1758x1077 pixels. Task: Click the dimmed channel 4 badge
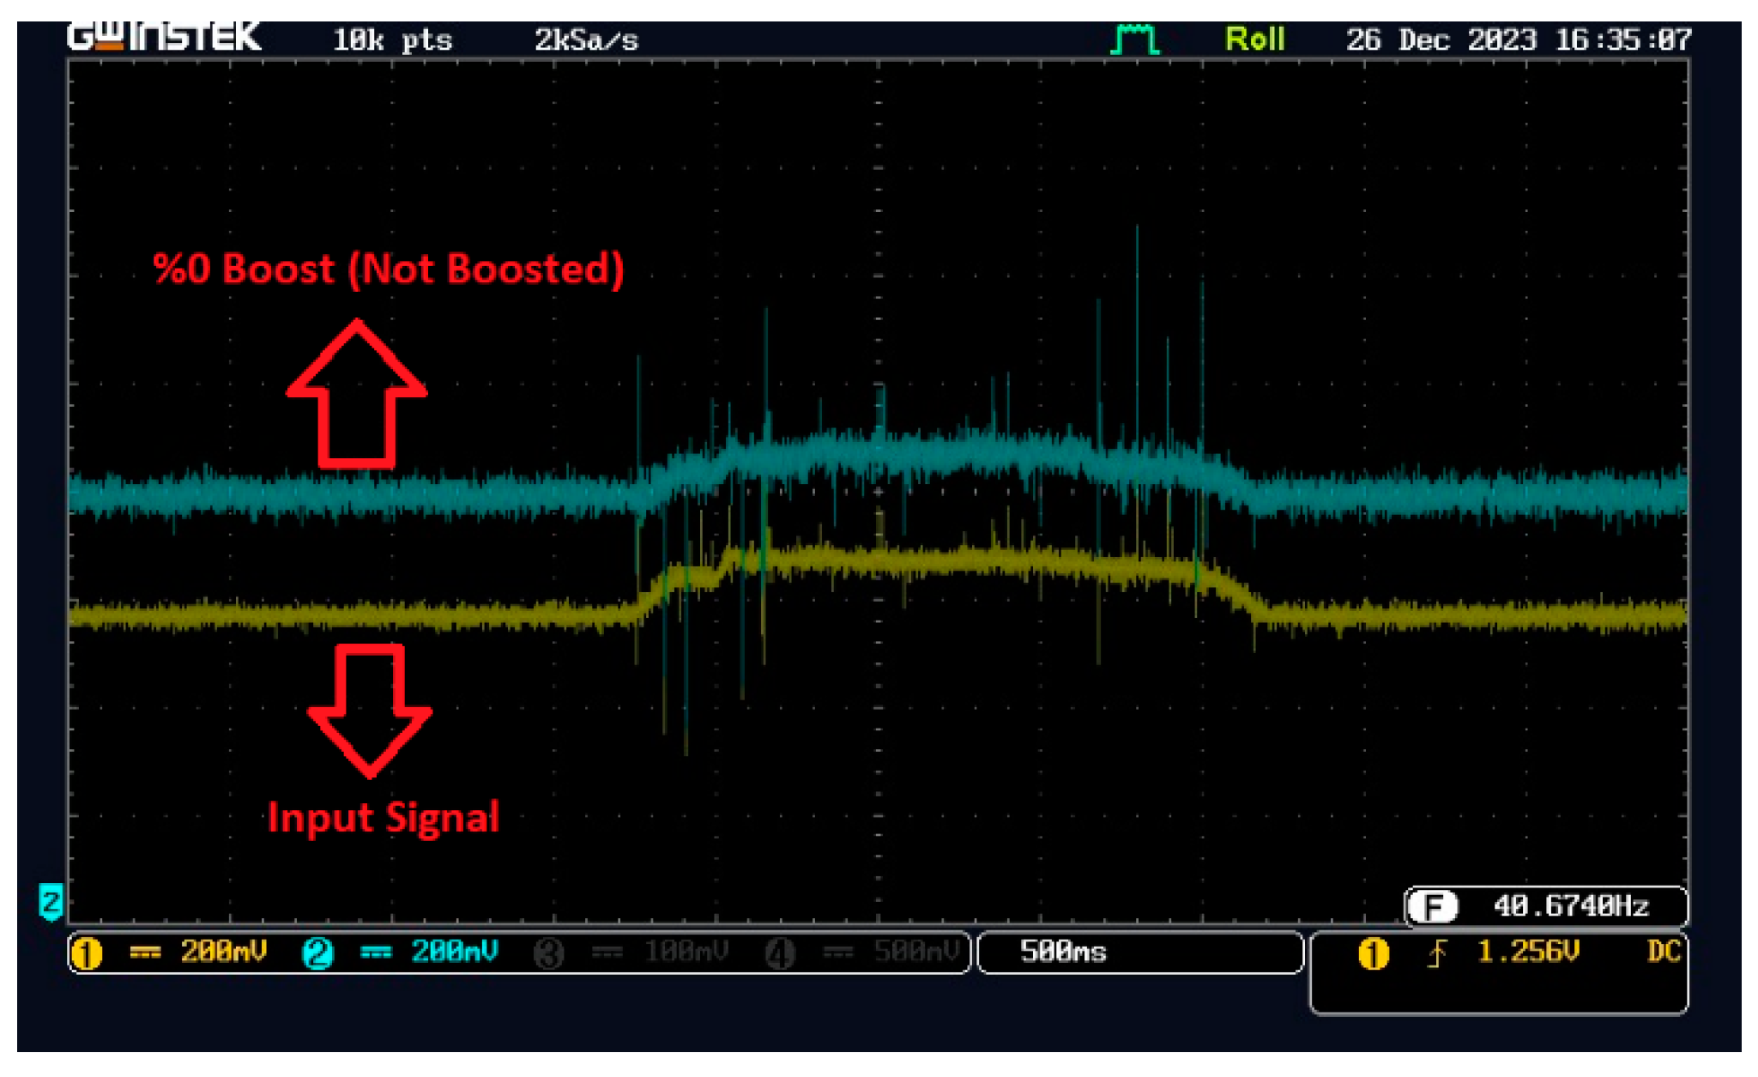[780, 953]
